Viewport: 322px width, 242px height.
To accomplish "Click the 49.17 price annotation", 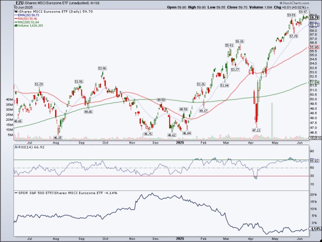I will point(203,111).
